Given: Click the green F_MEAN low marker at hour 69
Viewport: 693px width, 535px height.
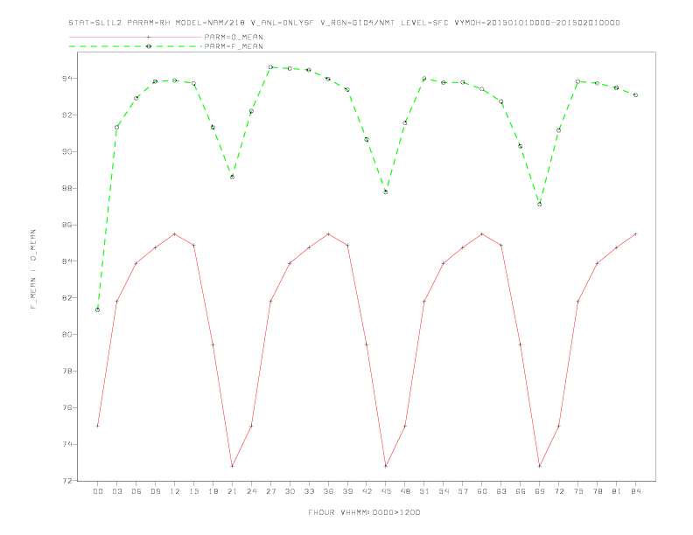Looking at the screenshot, I should click(540, 205).
